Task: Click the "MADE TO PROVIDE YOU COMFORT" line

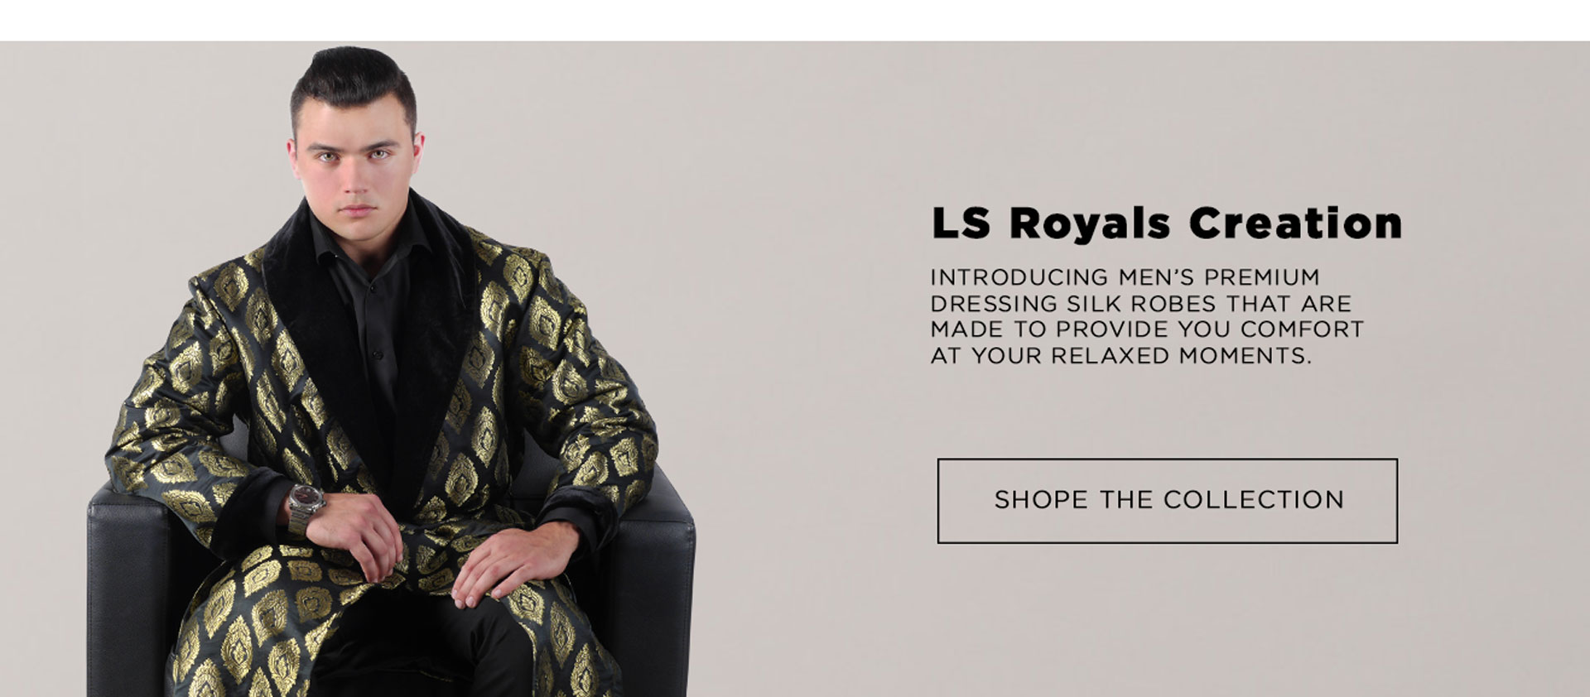Action: pos(1147,329)
